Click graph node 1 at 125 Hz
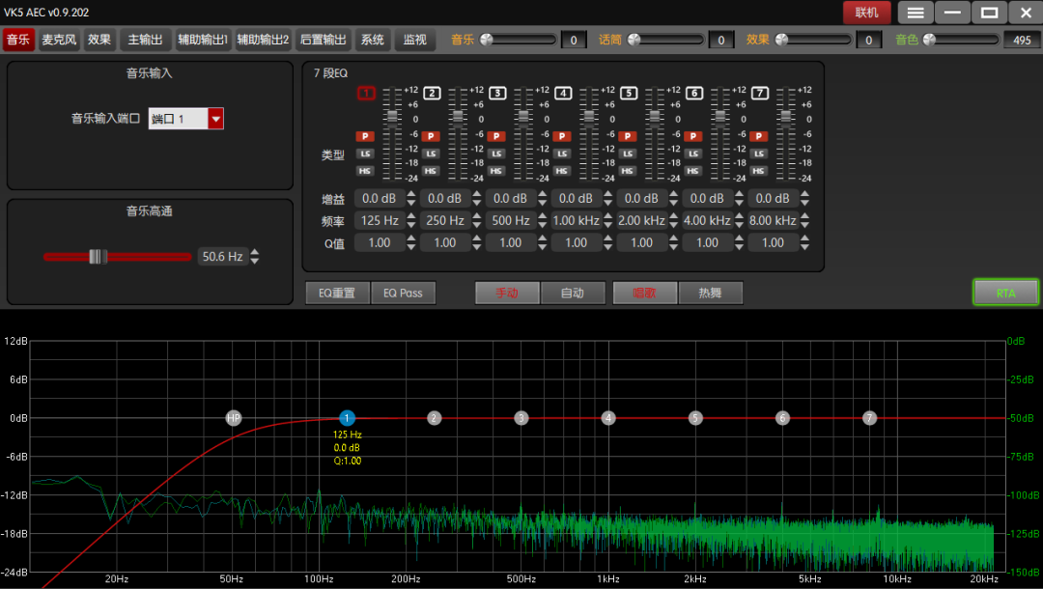Screen dimensions: 1043x589 (347, 418)
